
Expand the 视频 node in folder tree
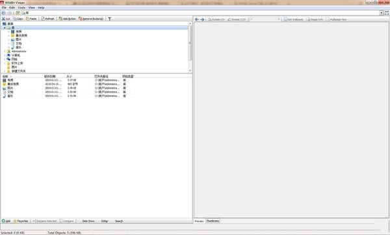point(9,32)
